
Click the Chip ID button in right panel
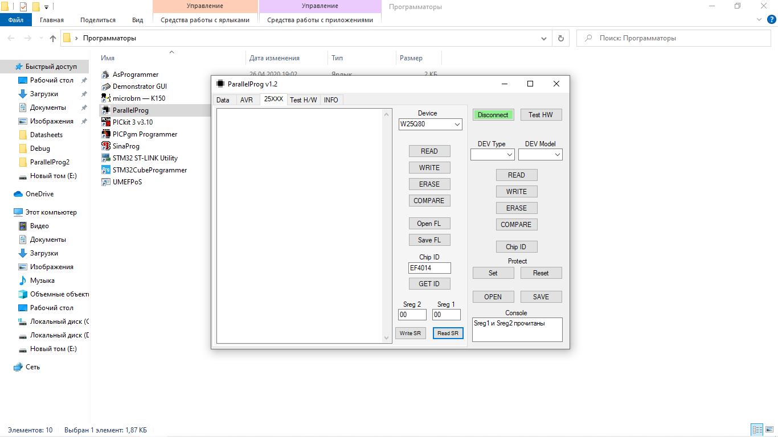click(517, 247)
